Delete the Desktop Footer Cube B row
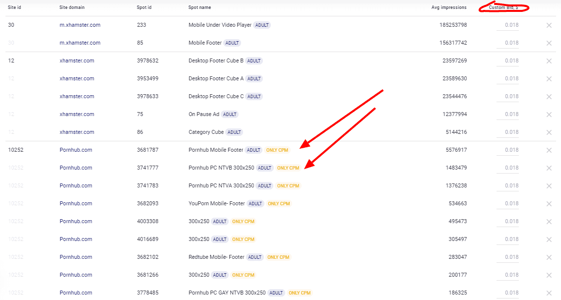The image size is (561, 300). coord(549,61)
